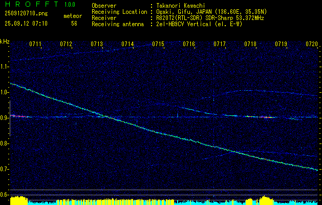Image resolution: width=322 pixels, height=205 pixels.
Task: Click the 2el-HB9CV Vertical antenna text
Action: tap(199, 24)
